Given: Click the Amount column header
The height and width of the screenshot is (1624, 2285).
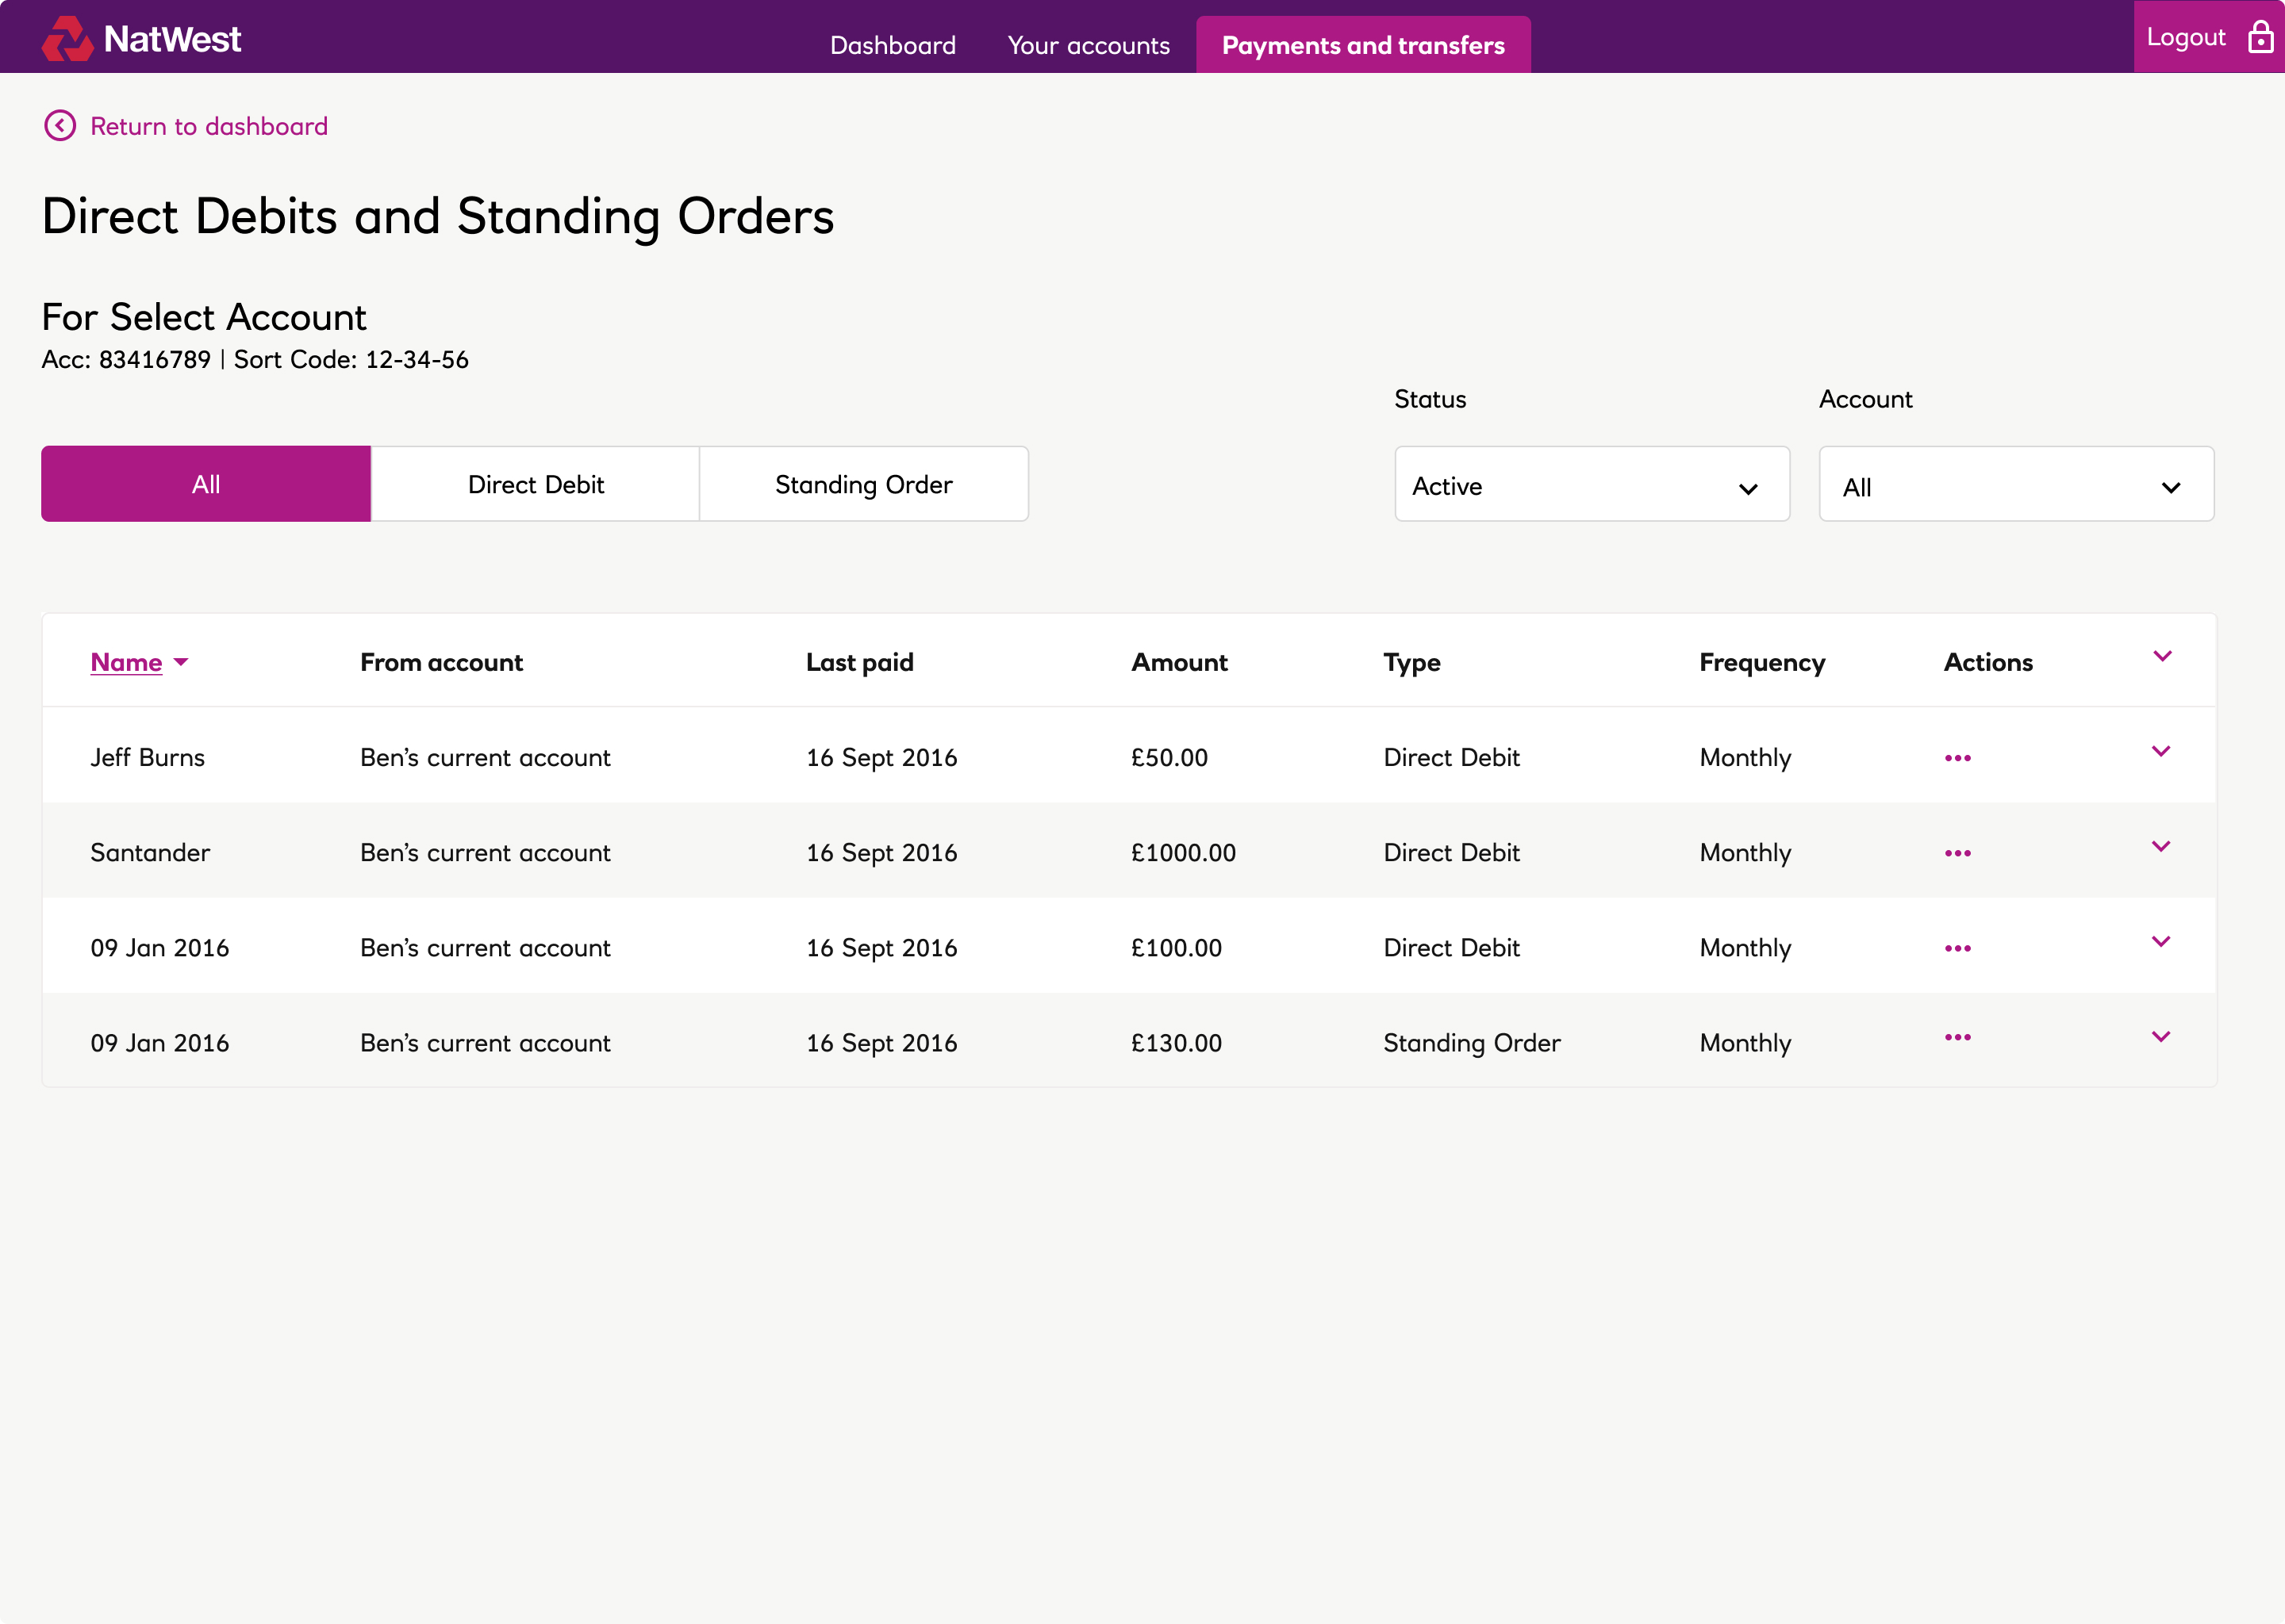Looking at the screenshot, I should coord(1178,662).
